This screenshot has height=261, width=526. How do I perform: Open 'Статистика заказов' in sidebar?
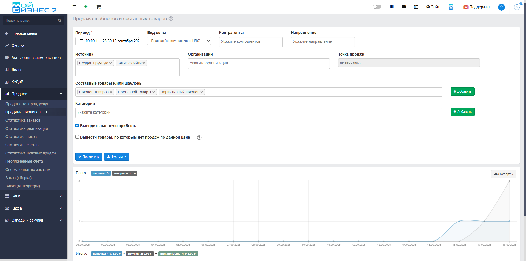(x=23, y=120)
